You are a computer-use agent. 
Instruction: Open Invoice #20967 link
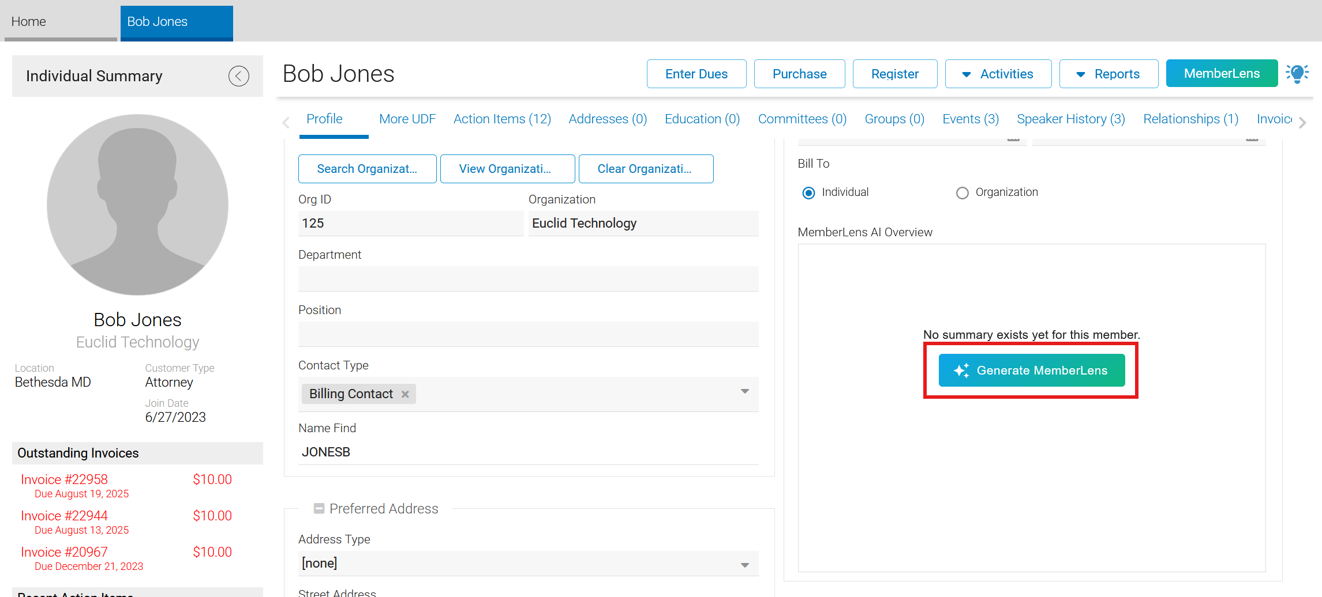[x=64, y=552]
